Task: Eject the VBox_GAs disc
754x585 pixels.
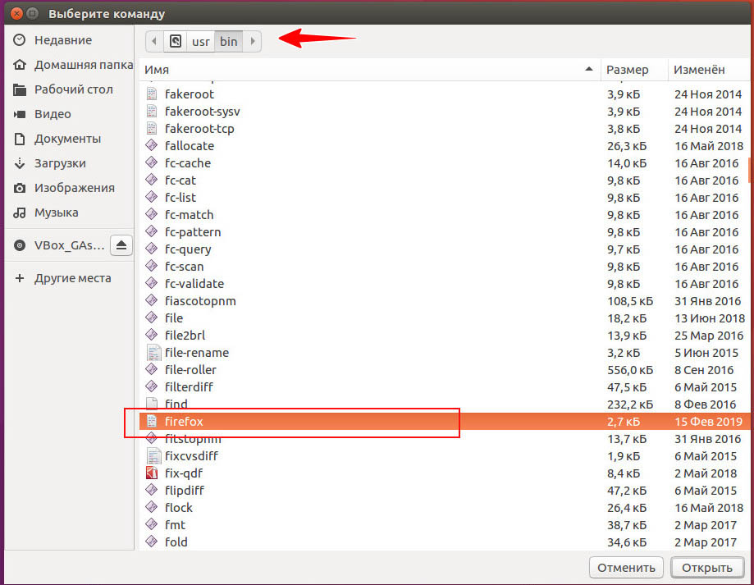Action: pos(121,245)
